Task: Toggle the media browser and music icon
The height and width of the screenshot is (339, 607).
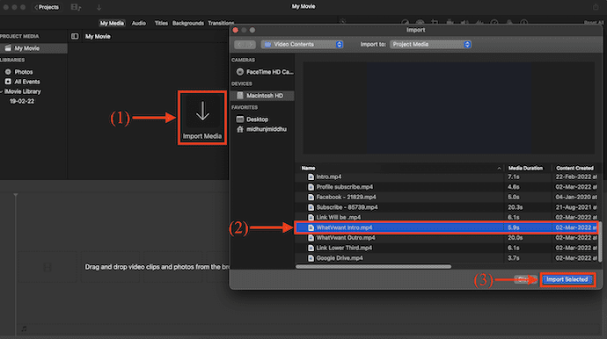Action: [x=76, y=7]
